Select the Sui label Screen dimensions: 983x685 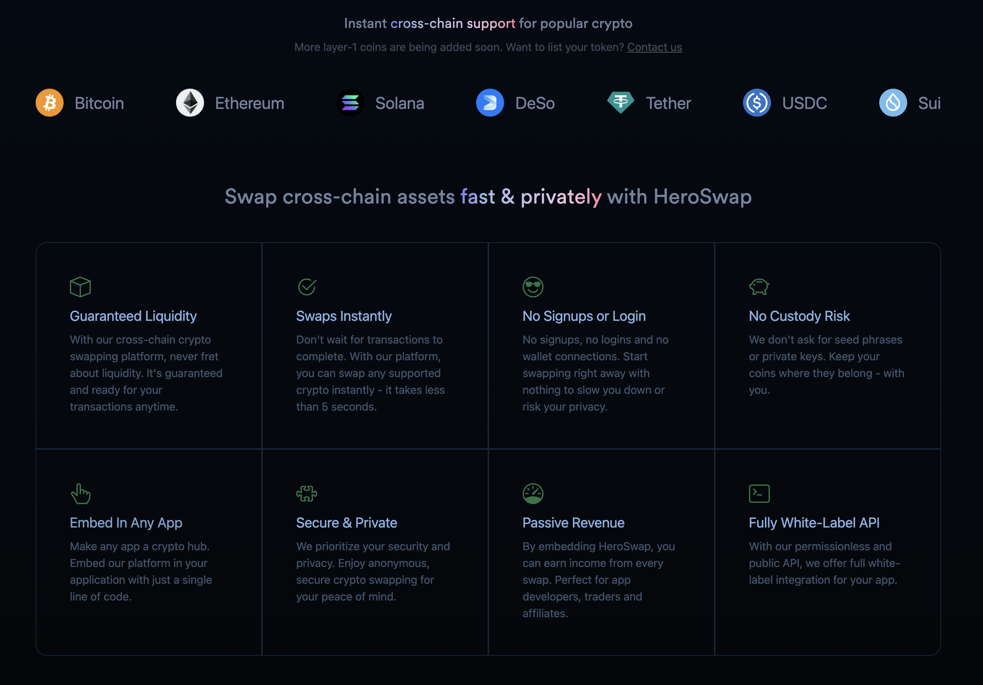click(x=930, y=103)
